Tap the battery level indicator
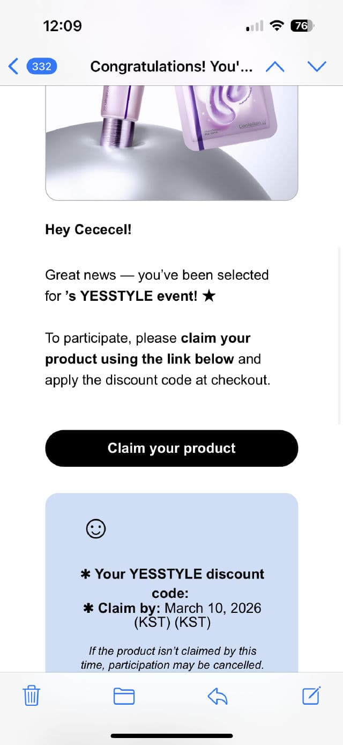The image size is (343, 745). point(302,25)
